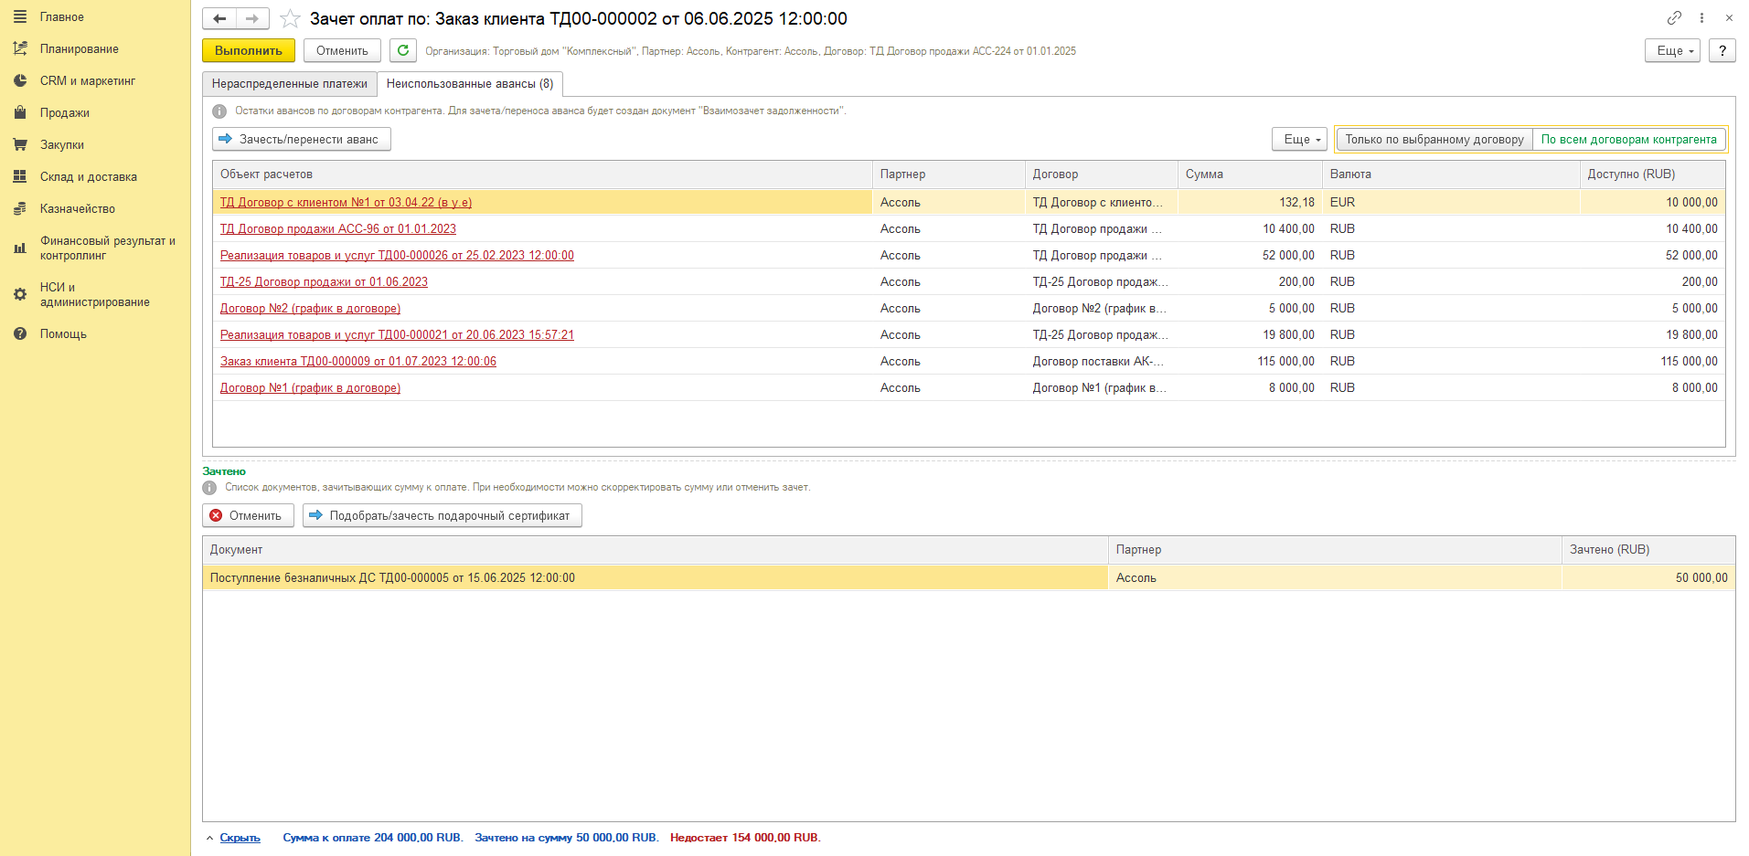
Task: Sort by the Доступно (RUB) column header
Action: 1652,174
